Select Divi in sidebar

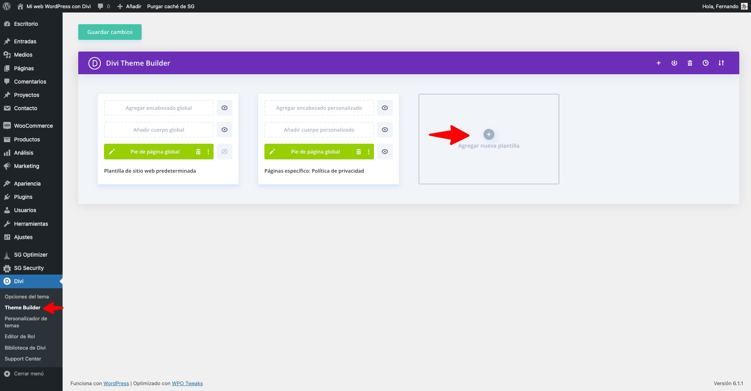pyautogui.click(x=31, y=281)
